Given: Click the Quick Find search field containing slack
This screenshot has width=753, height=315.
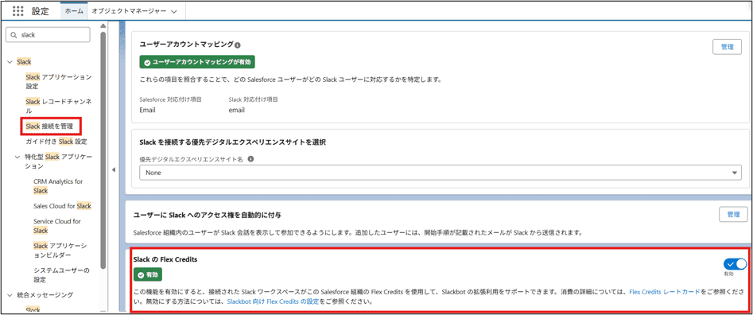Looking at the screenshot, I should click(x=48, y=35).
